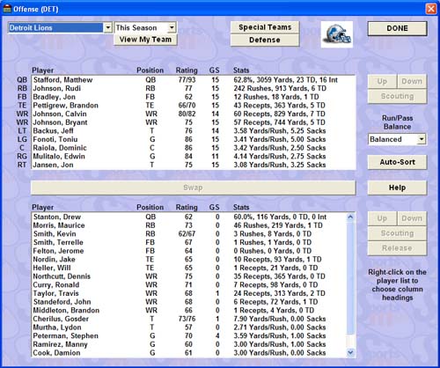This screenshot has height=368, width=440.
Task: Select bench player Taylor, Travis
Action: (x=189, y=293)
